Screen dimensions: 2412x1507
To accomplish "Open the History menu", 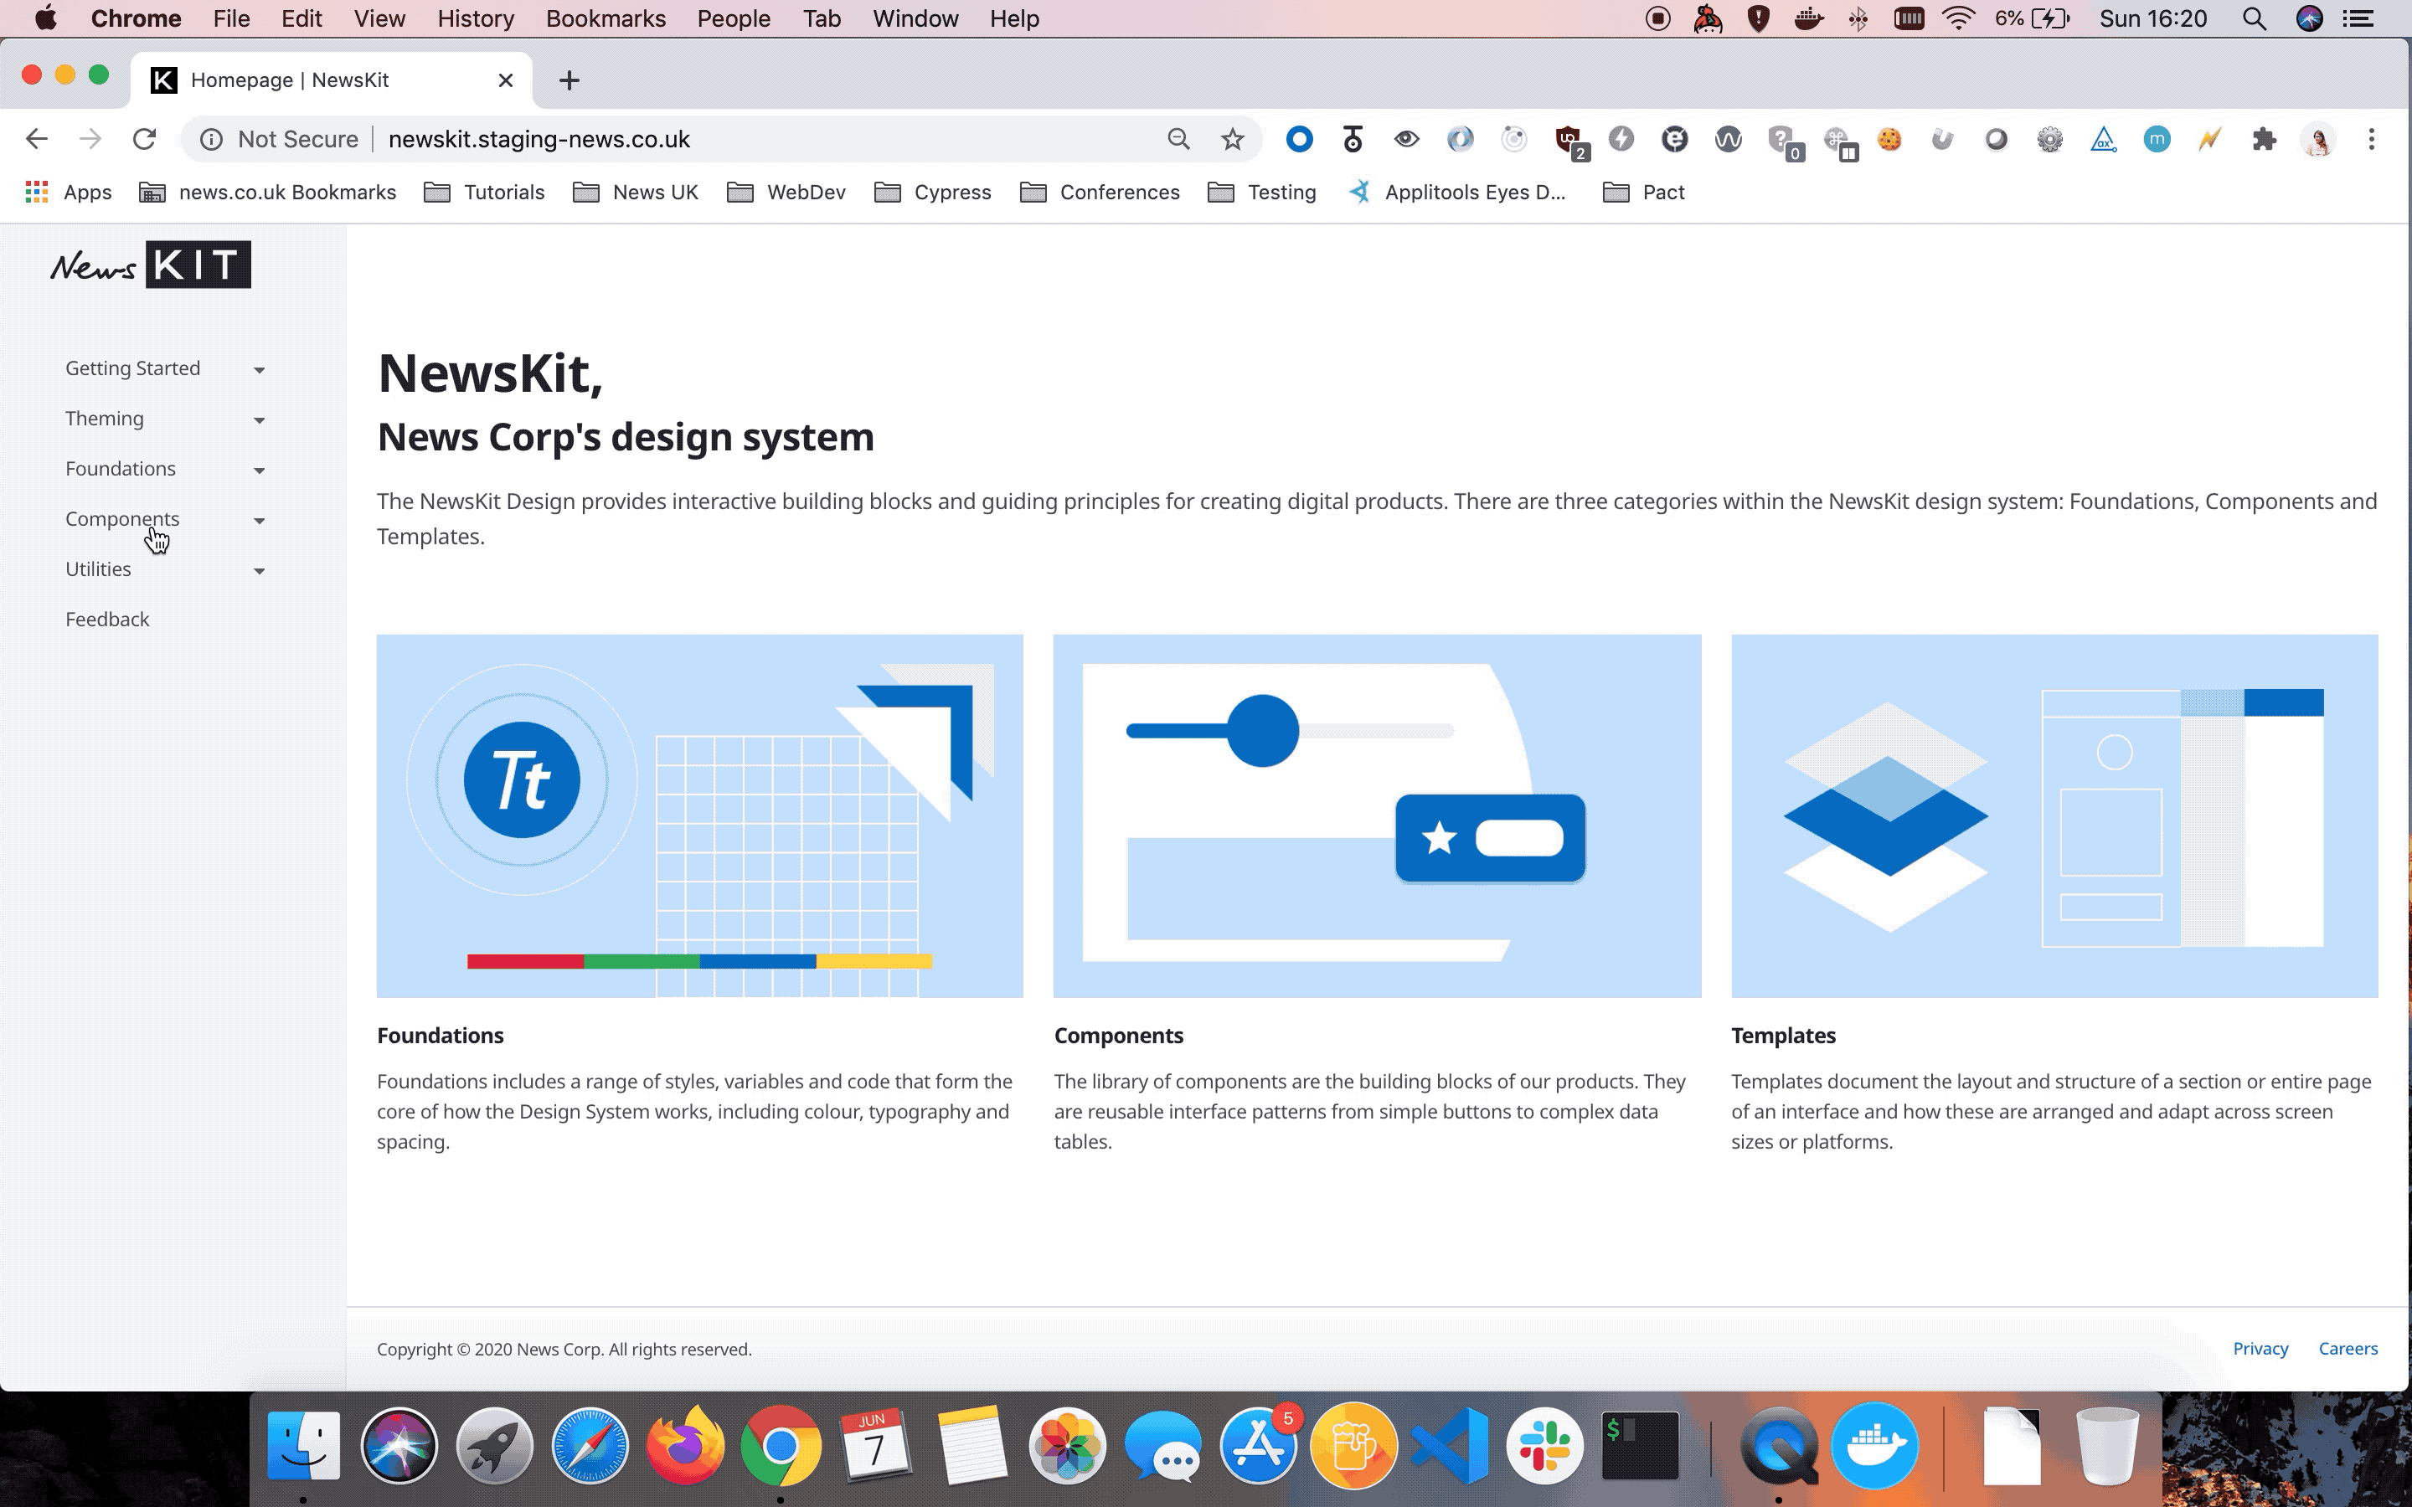I will tap(476, 19).
